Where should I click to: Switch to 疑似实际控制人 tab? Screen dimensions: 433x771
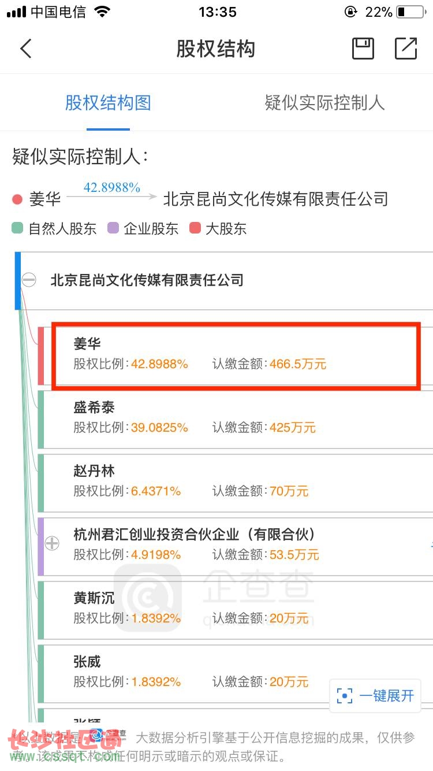324,103
